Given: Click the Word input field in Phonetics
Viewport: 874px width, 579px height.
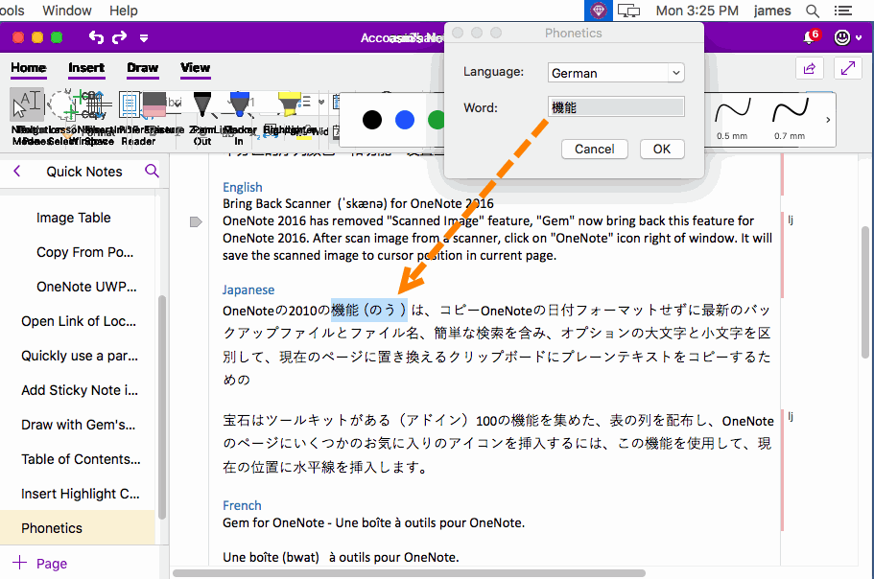Looking at the screenshot, I should tap(616, 107).
